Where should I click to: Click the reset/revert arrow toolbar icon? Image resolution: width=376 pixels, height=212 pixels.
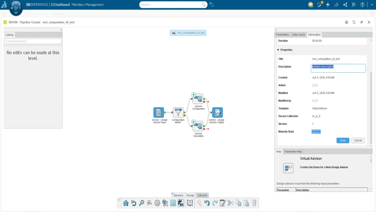click(134, 203)
